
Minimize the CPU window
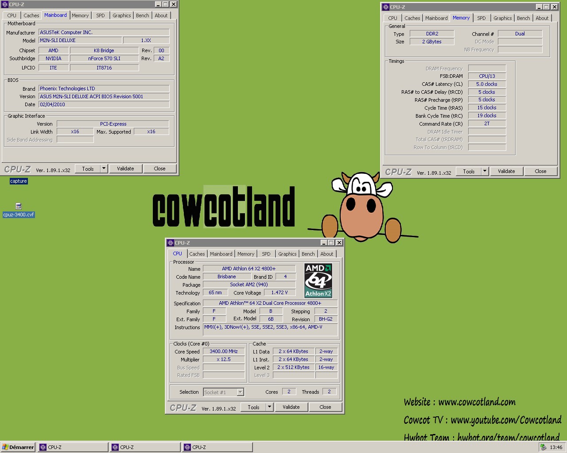point(324,243)
